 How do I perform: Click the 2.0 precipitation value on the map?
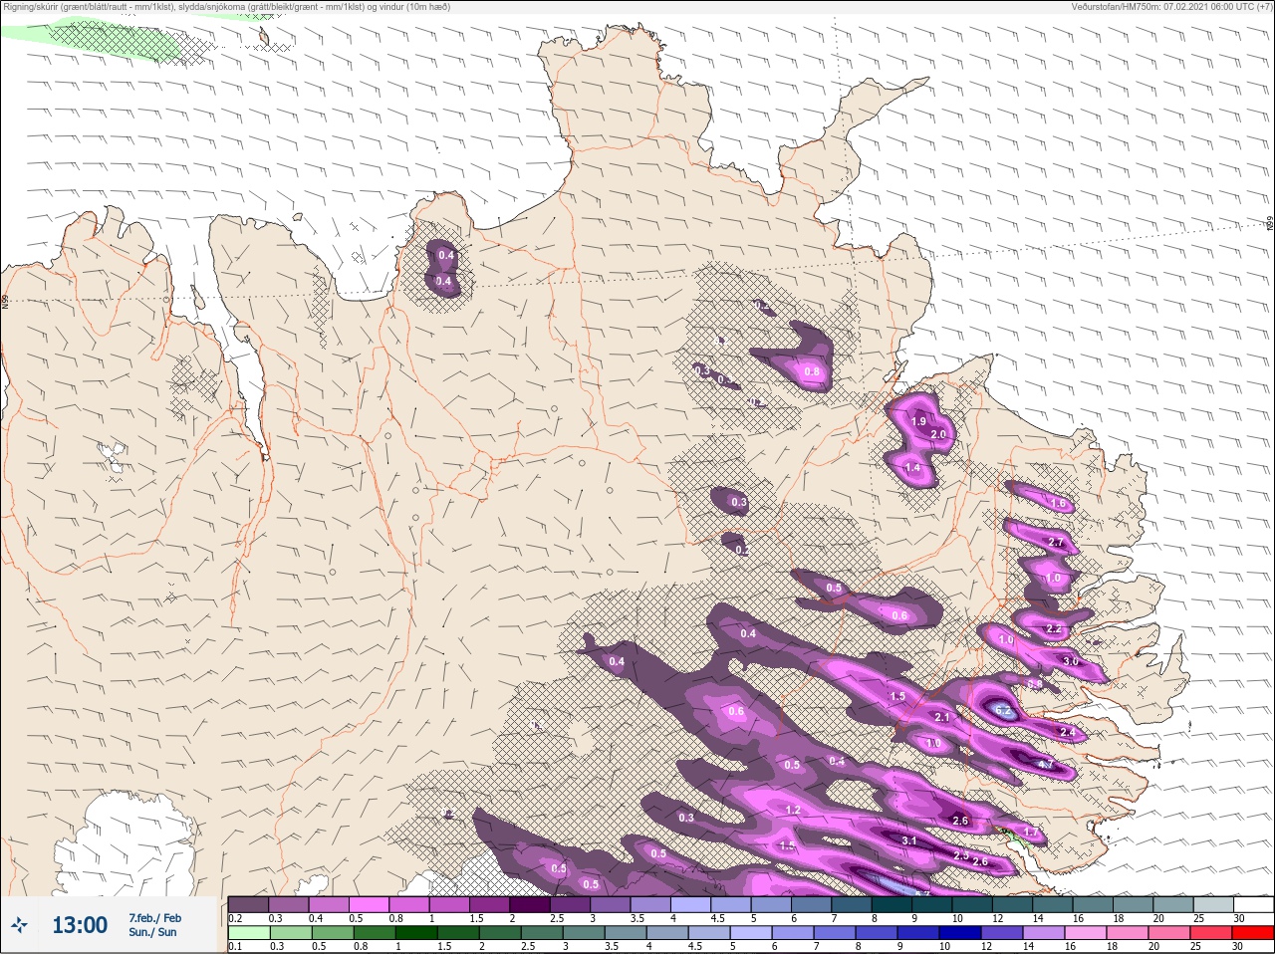[x=937, y=435]
